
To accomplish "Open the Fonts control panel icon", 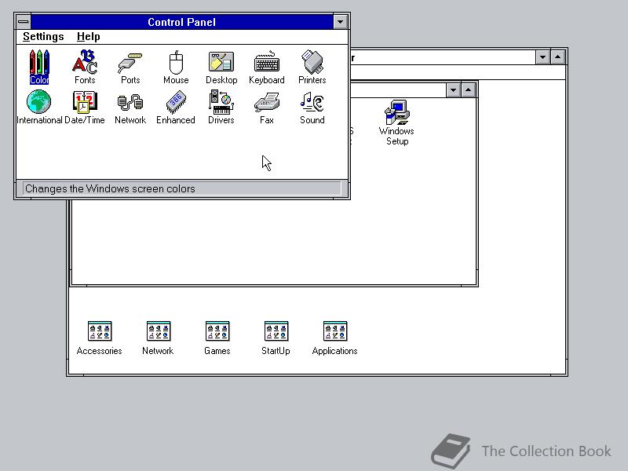I will tap(85, 67).
